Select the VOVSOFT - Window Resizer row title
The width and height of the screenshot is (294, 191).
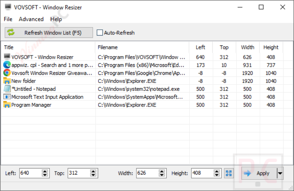pyautogui.click(x=43, y=57)
